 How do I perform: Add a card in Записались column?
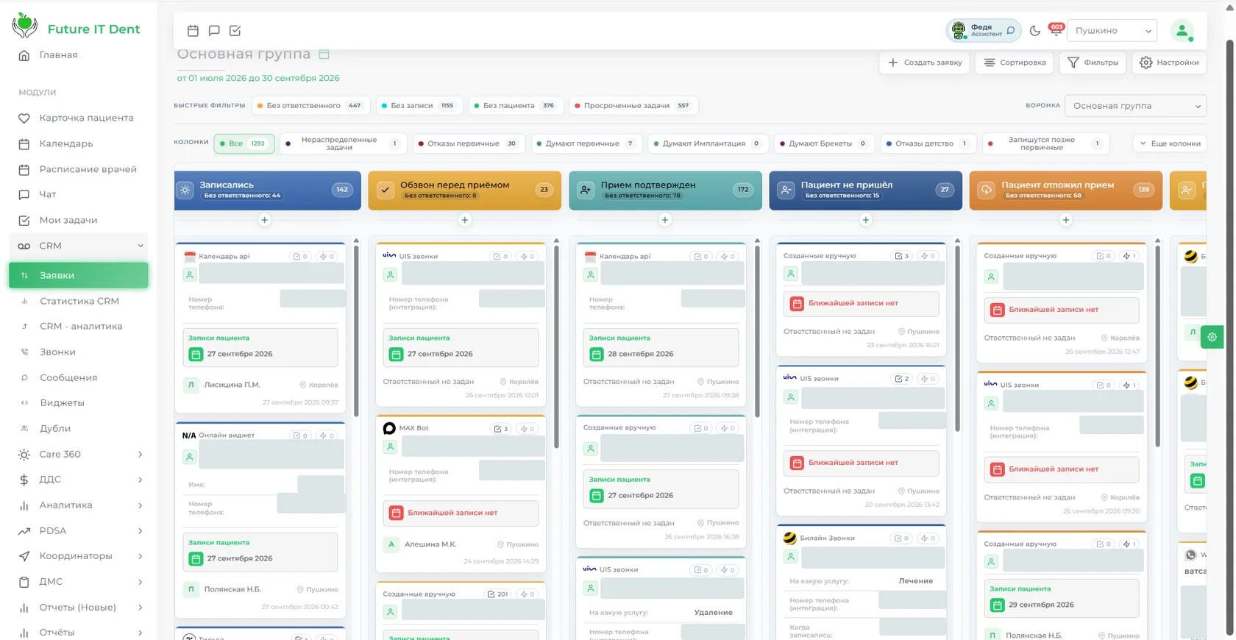[x=265, y=220]
